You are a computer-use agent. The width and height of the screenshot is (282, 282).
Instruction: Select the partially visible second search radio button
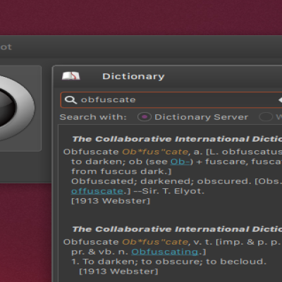coord(266,117)
